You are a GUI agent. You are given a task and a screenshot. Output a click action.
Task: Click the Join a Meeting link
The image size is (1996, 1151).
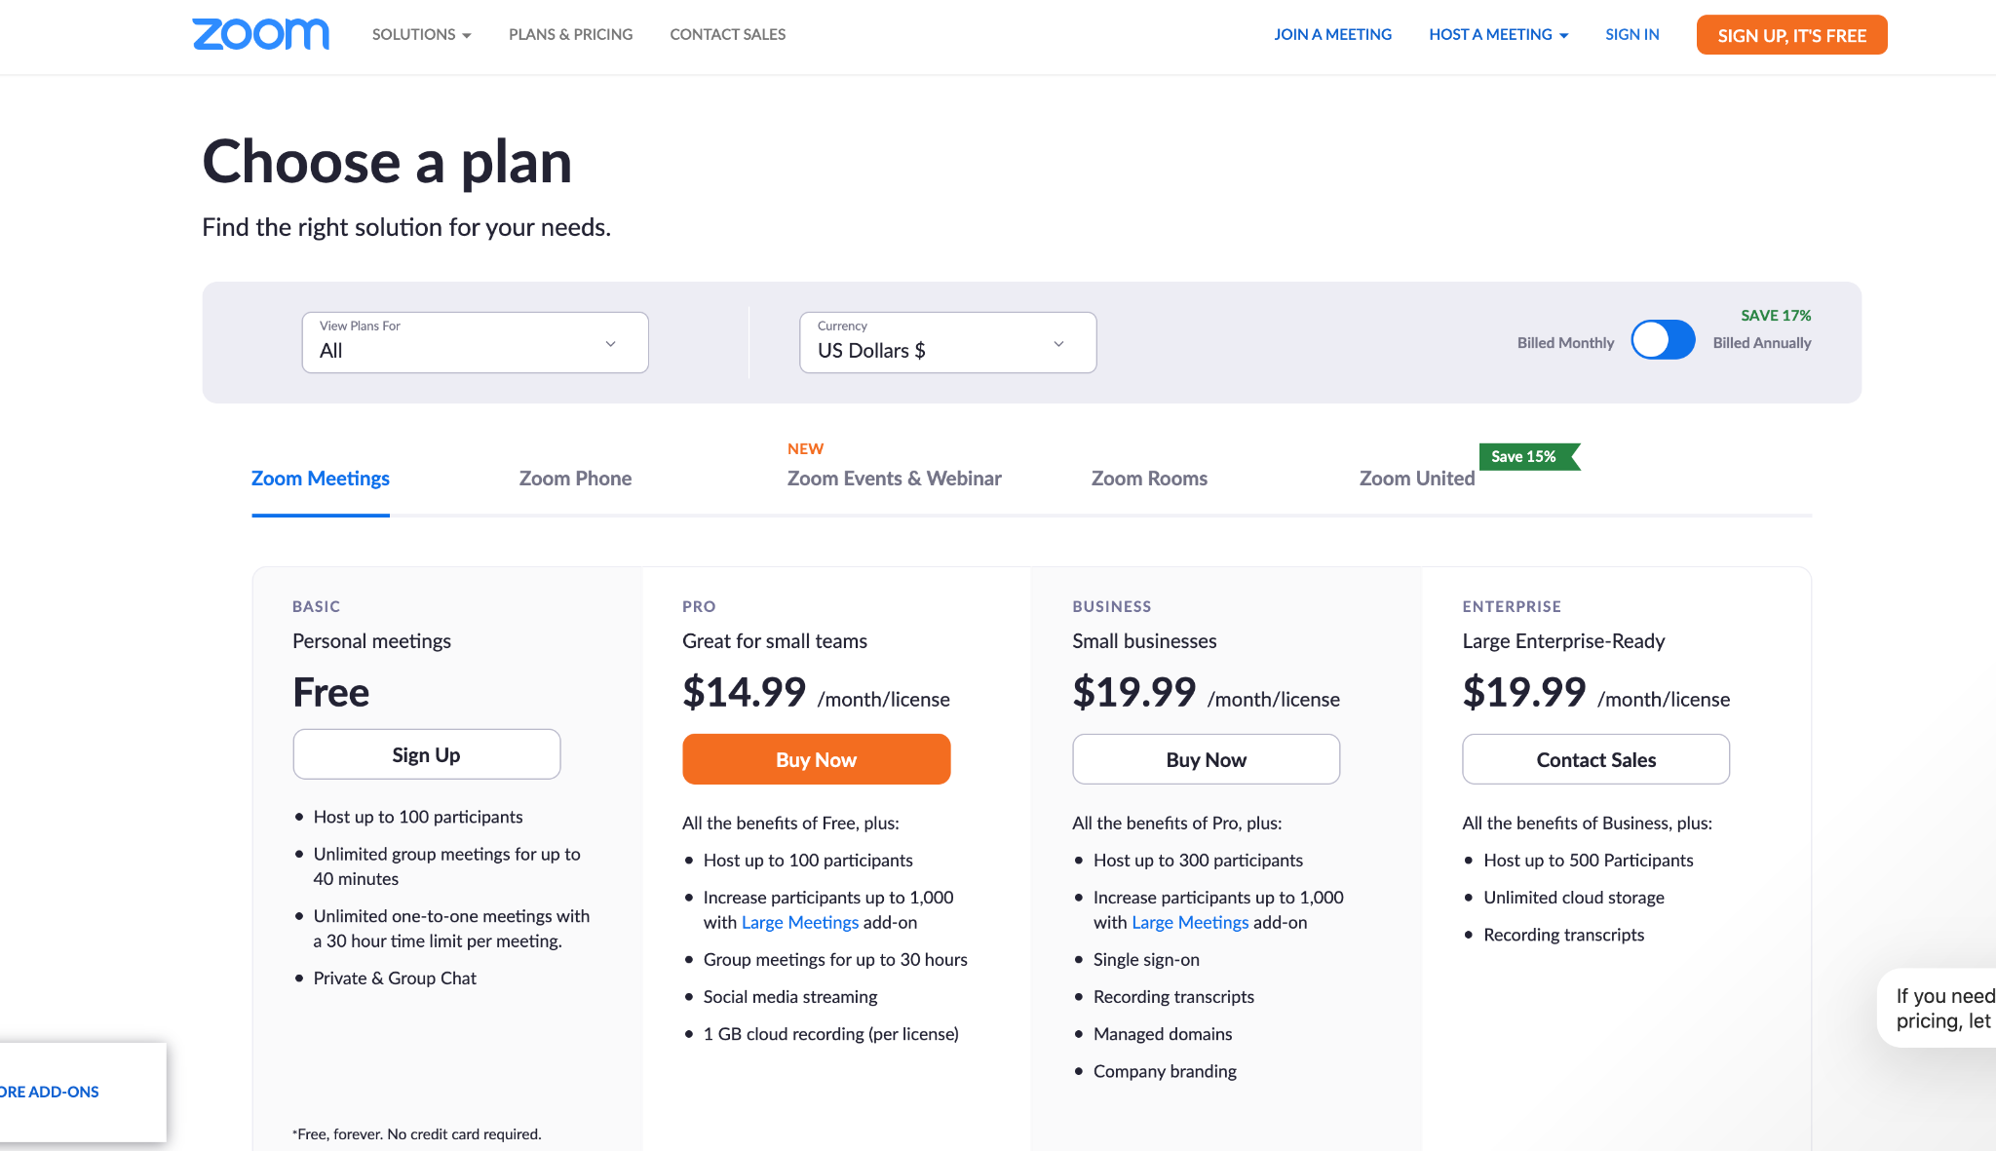pos(1332,35)
